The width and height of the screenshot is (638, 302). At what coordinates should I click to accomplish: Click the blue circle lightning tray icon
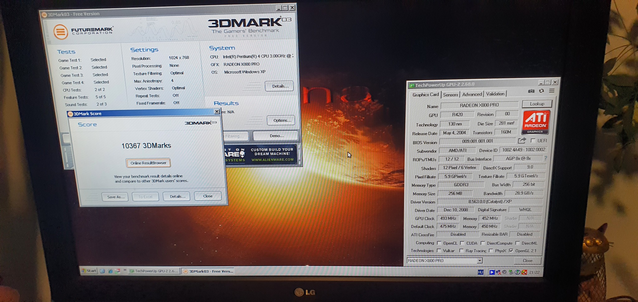517,272
